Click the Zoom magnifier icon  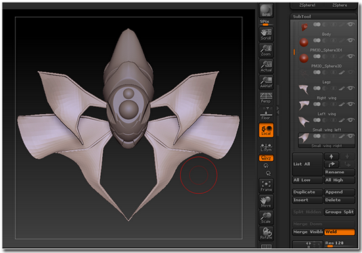tap(266, 50)
